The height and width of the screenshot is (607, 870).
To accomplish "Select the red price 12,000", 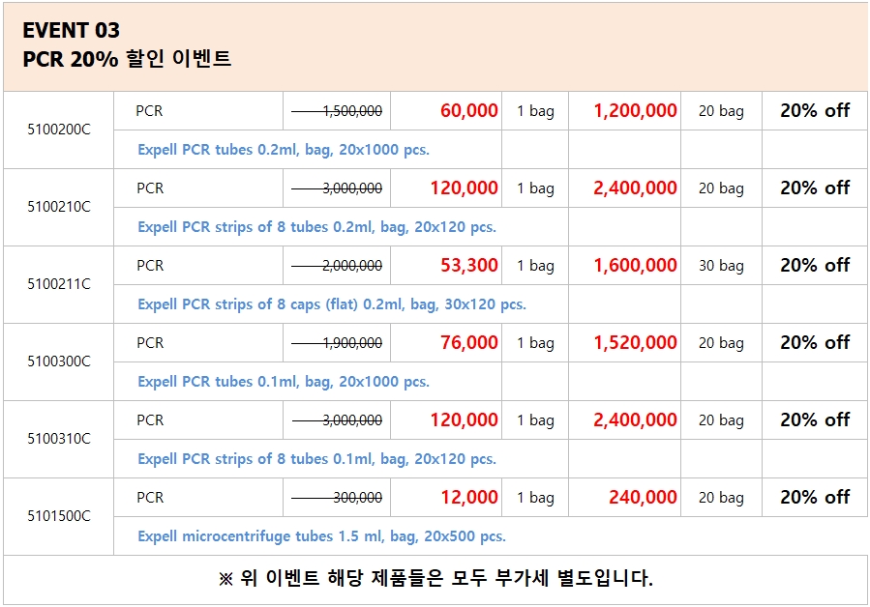I will 468,498.
